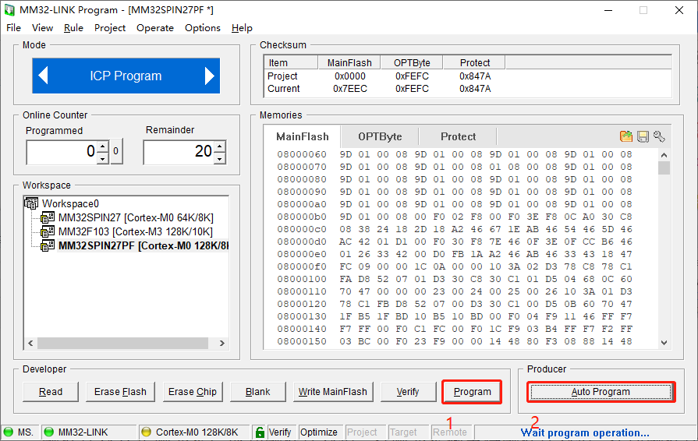
Task: Click the Erase Flash button
Action: coord(120,392)
